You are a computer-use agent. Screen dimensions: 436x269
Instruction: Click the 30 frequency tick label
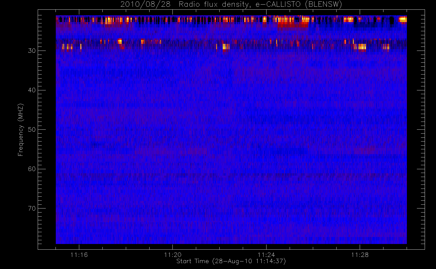coord(32,51)
